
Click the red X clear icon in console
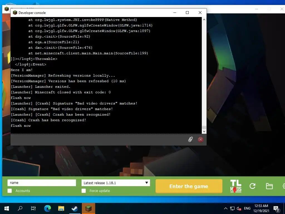[200, 140]
